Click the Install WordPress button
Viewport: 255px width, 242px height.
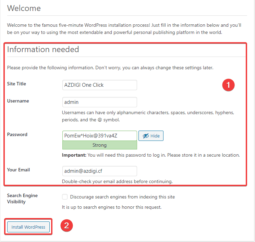coord(28,227)
